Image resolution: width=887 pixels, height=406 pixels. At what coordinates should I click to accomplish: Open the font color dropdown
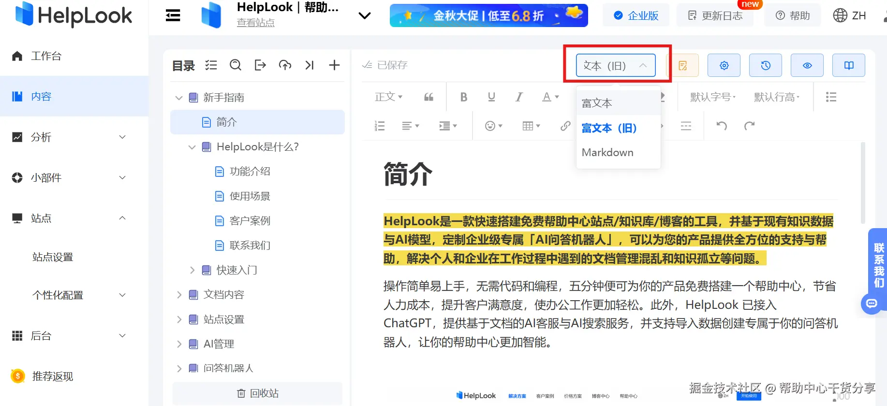click(550, 97)
